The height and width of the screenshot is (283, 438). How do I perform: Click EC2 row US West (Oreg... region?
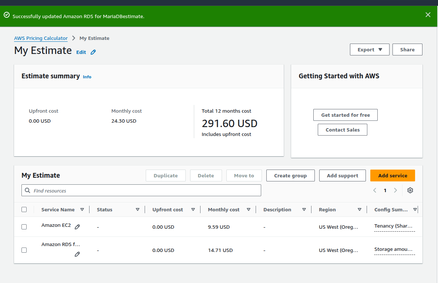(x=338, y=227)
